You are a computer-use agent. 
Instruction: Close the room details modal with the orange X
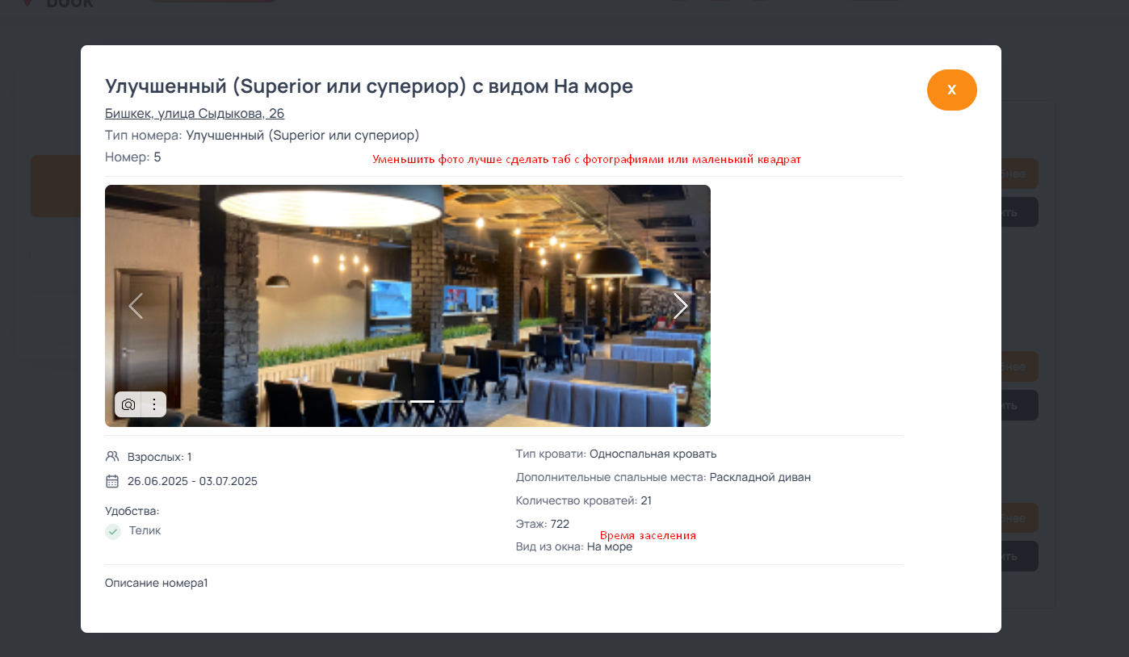pos(951,90)
